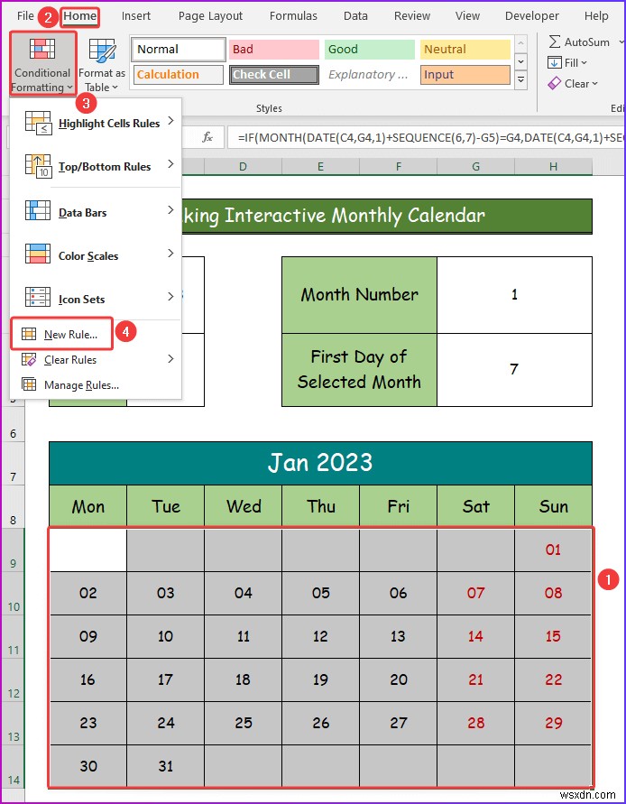This screenshot has width=626, height=804.
Task: Select calendar date 18 under Wed
Action: click(243, 679)
